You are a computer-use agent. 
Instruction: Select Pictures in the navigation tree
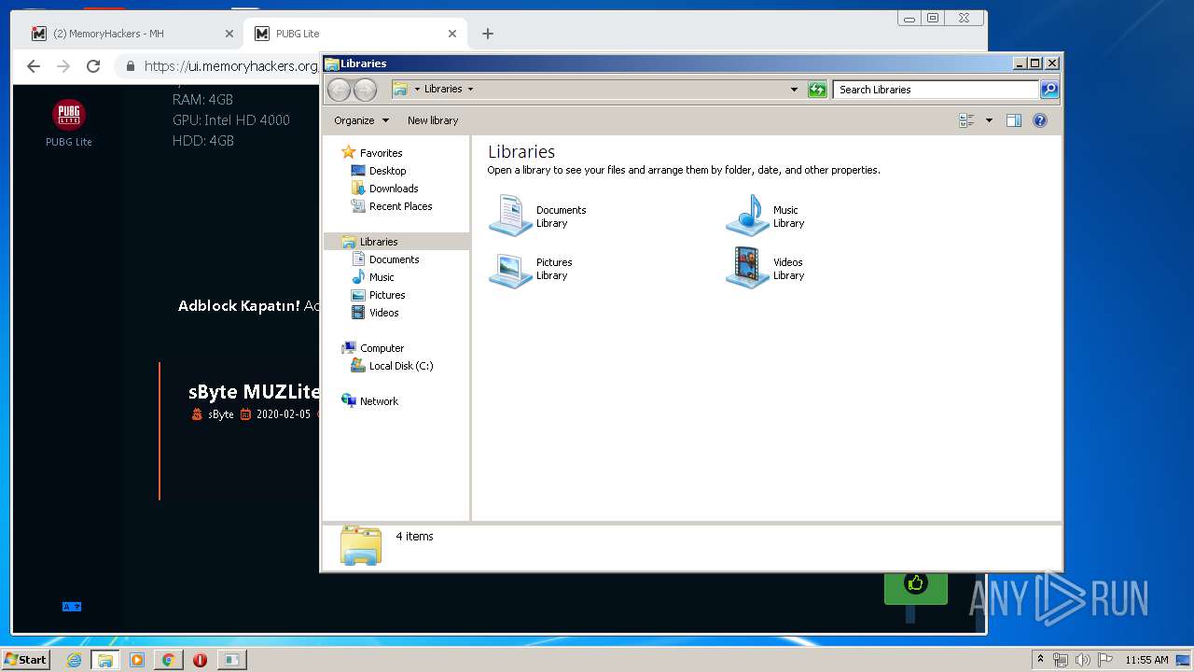[x=387, y=295]
